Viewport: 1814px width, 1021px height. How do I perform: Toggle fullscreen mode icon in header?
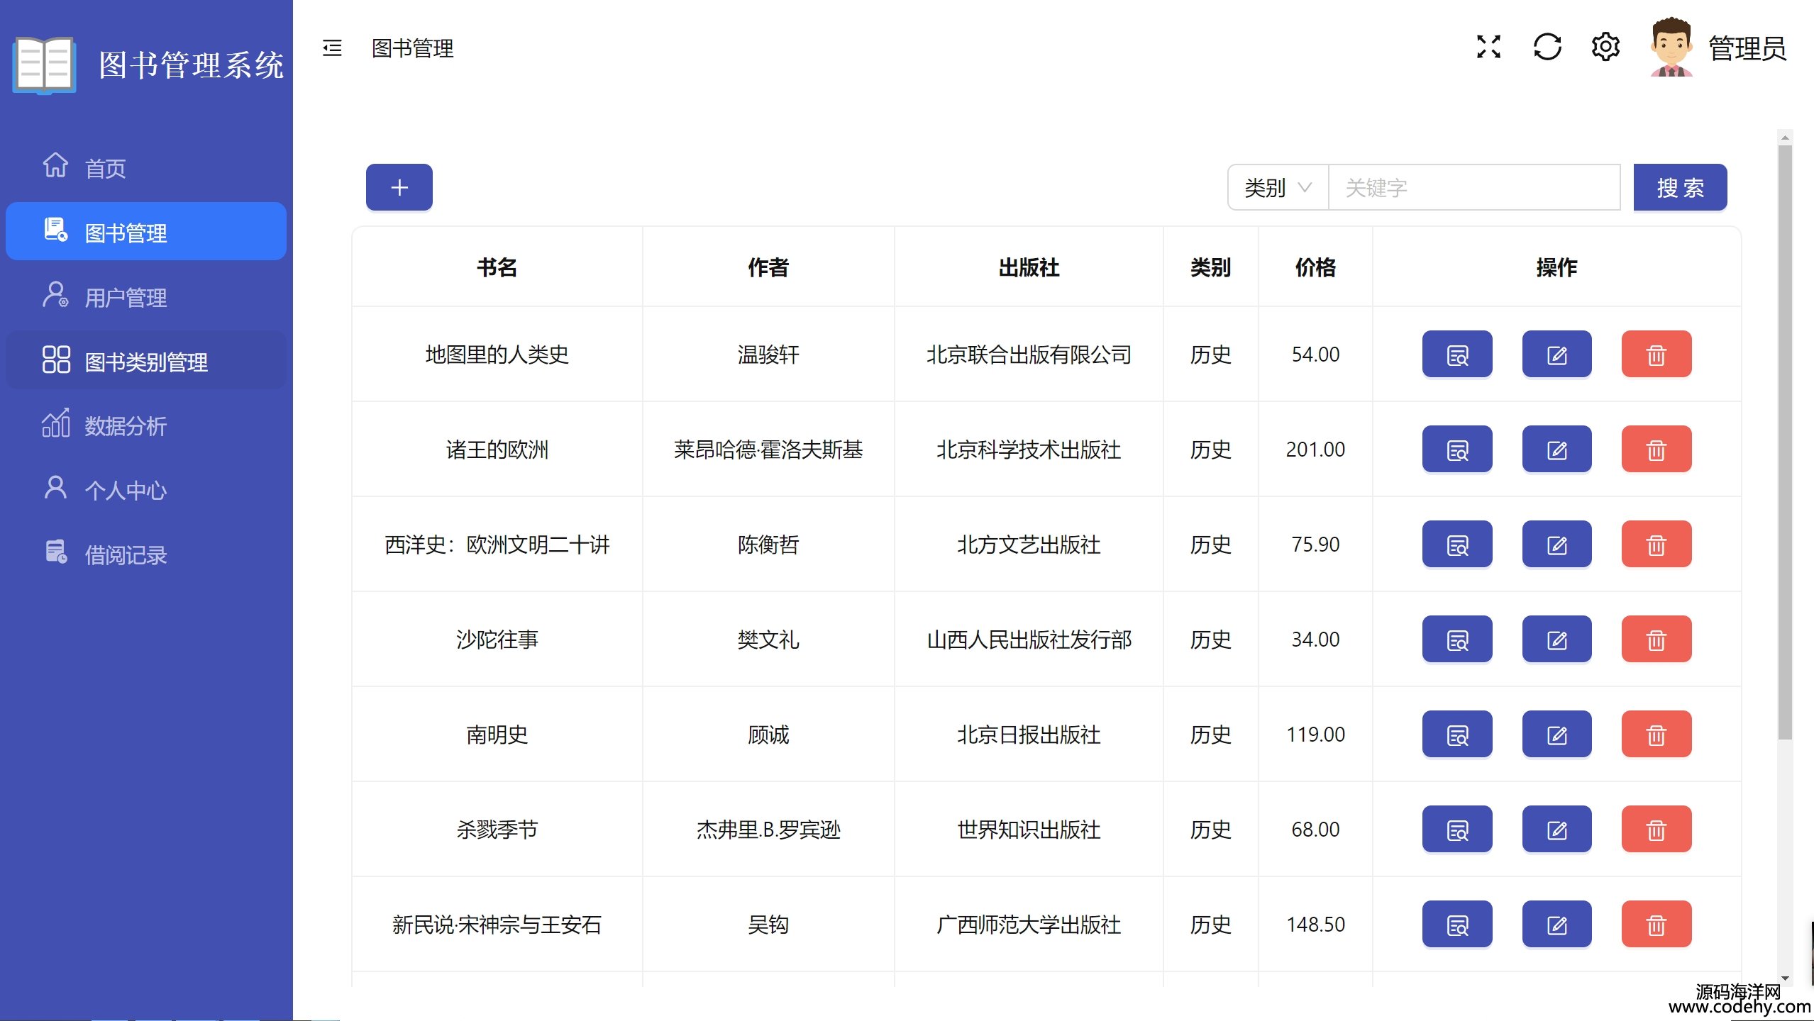(x=1488, y=48)
